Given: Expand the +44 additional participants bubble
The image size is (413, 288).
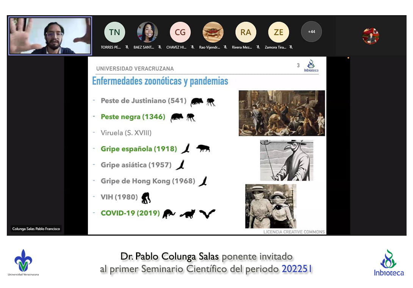Looking at the screenshot, I should [x=311, y=32].
